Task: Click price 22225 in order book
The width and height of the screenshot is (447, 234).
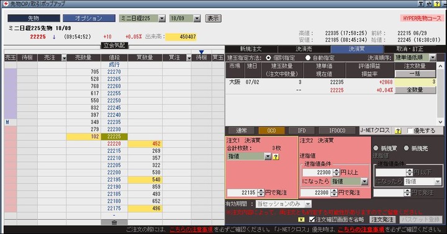Action: pyautogui.click(x=114, y=137)
